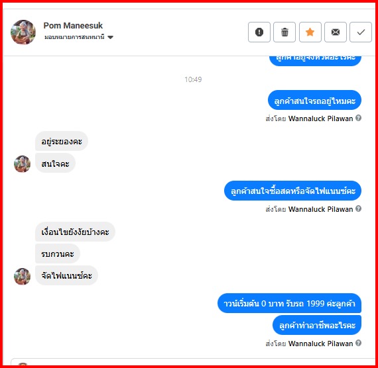Mark conversation as spam with exclamation icon
The width and height of the screenshot is (378, 368).
(259, 32)
